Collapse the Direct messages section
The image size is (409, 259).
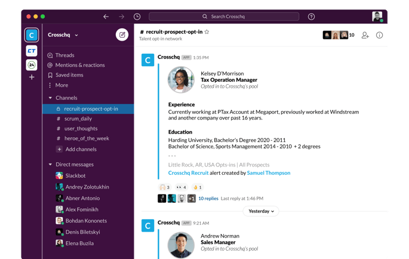point(50,164)
